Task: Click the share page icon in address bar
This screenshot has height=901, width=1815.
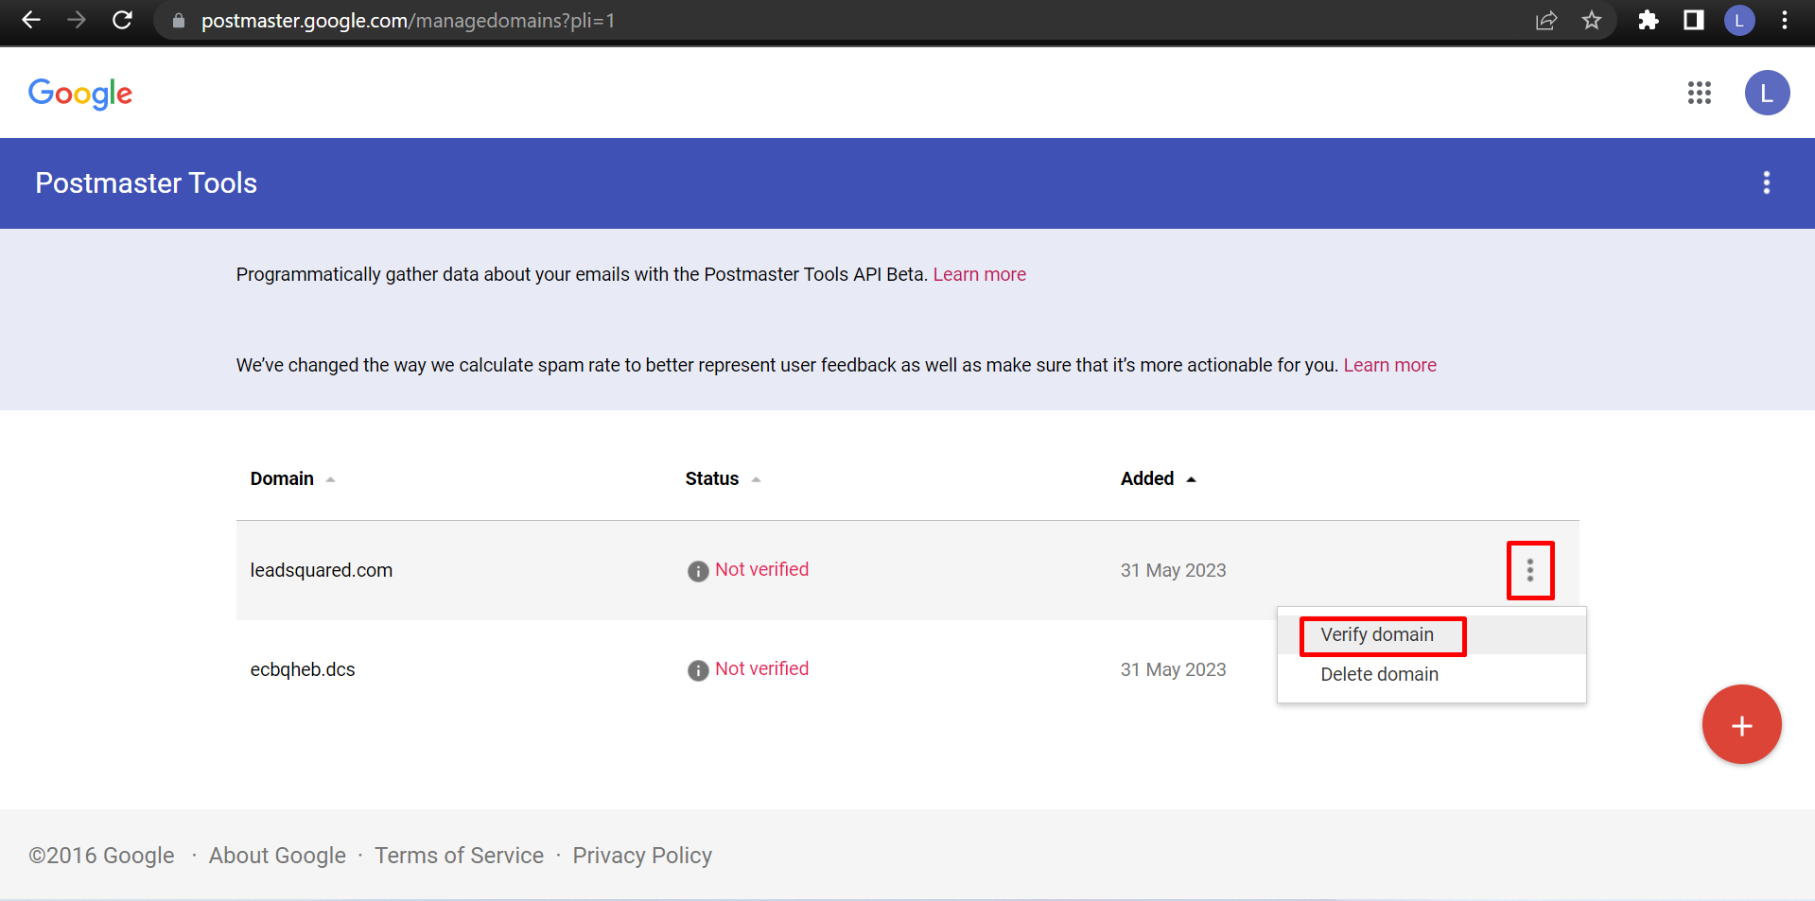Action: click(1546, 20)
